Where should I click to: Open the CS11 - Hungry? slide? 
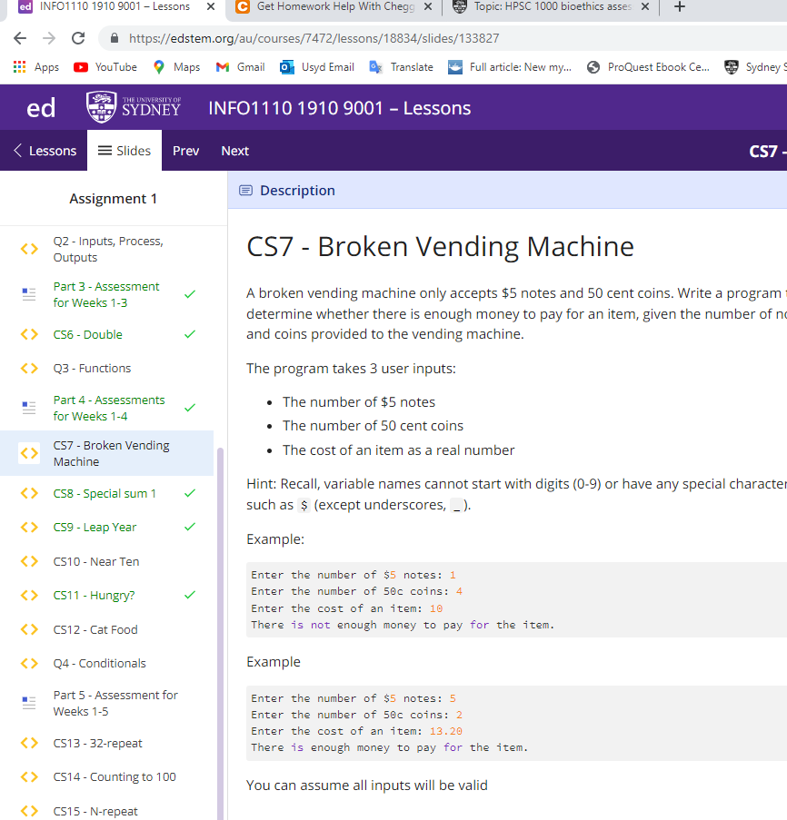click(106, 595)
